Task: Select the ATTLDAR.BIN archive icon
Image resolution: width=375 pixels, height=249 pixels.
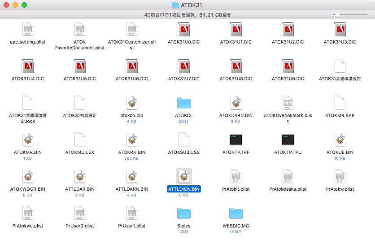Action: [80, 176]
